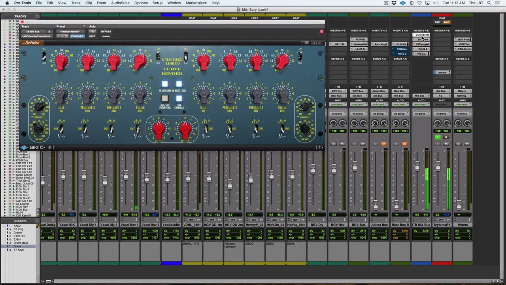Toggle HEAT BYP button
Viewport: 506px width, 285px height.
(x=446, y=22)
